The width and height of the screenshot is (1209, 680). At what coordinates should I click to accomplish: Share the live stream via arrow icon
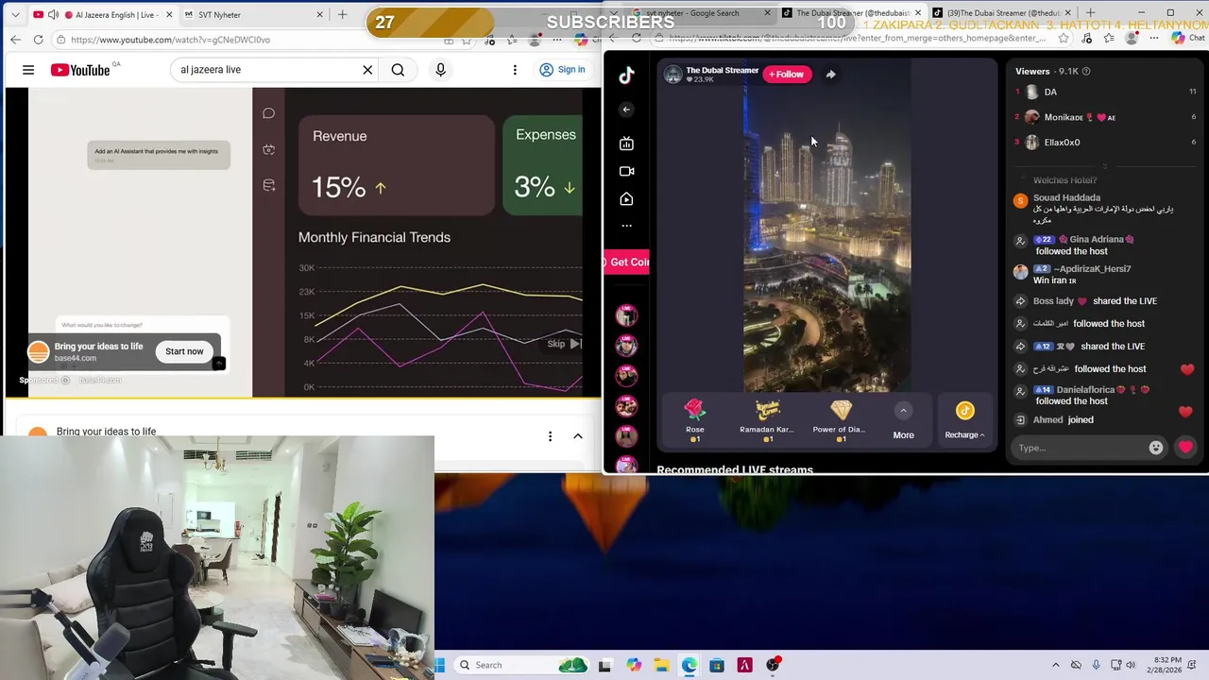(830, 75)
